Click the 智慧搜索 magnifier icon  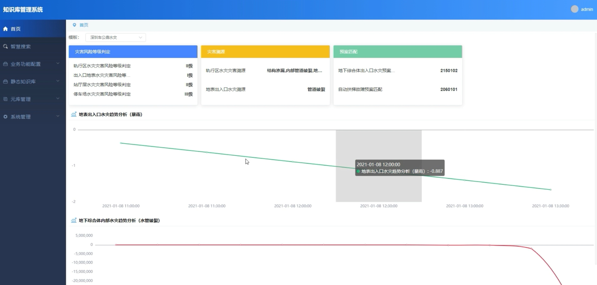(x=5, y=46)
